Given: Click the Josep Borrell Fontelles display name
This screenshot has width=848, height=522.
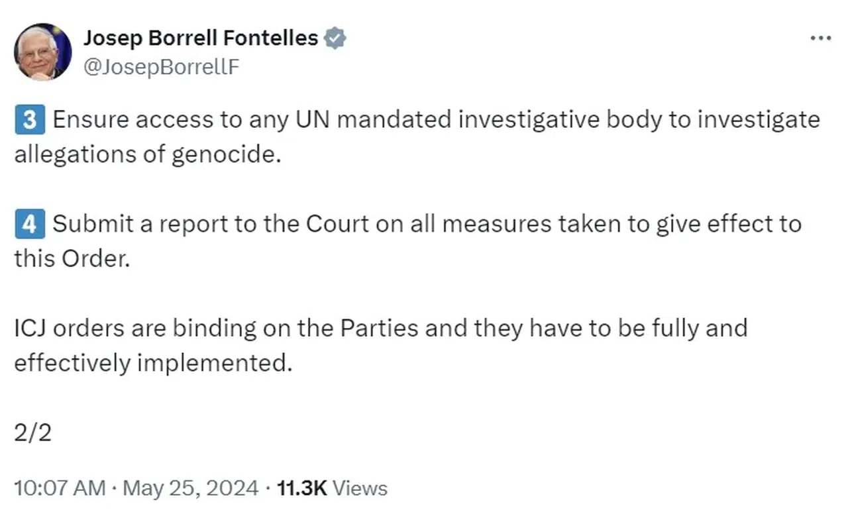Looking at the screenshot, I should click(x=201, y=38).
